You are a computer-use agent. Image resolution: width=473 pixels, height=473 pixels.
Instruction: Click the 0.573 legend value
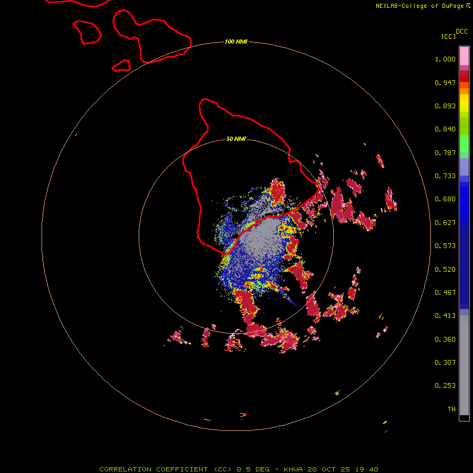pyautogui.click(x=445, y=246)
